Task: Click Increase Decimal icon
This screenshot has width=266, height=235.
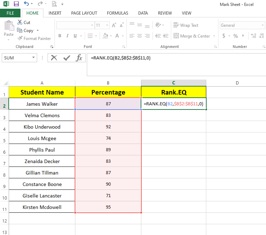Action: [x=253, y=36]
